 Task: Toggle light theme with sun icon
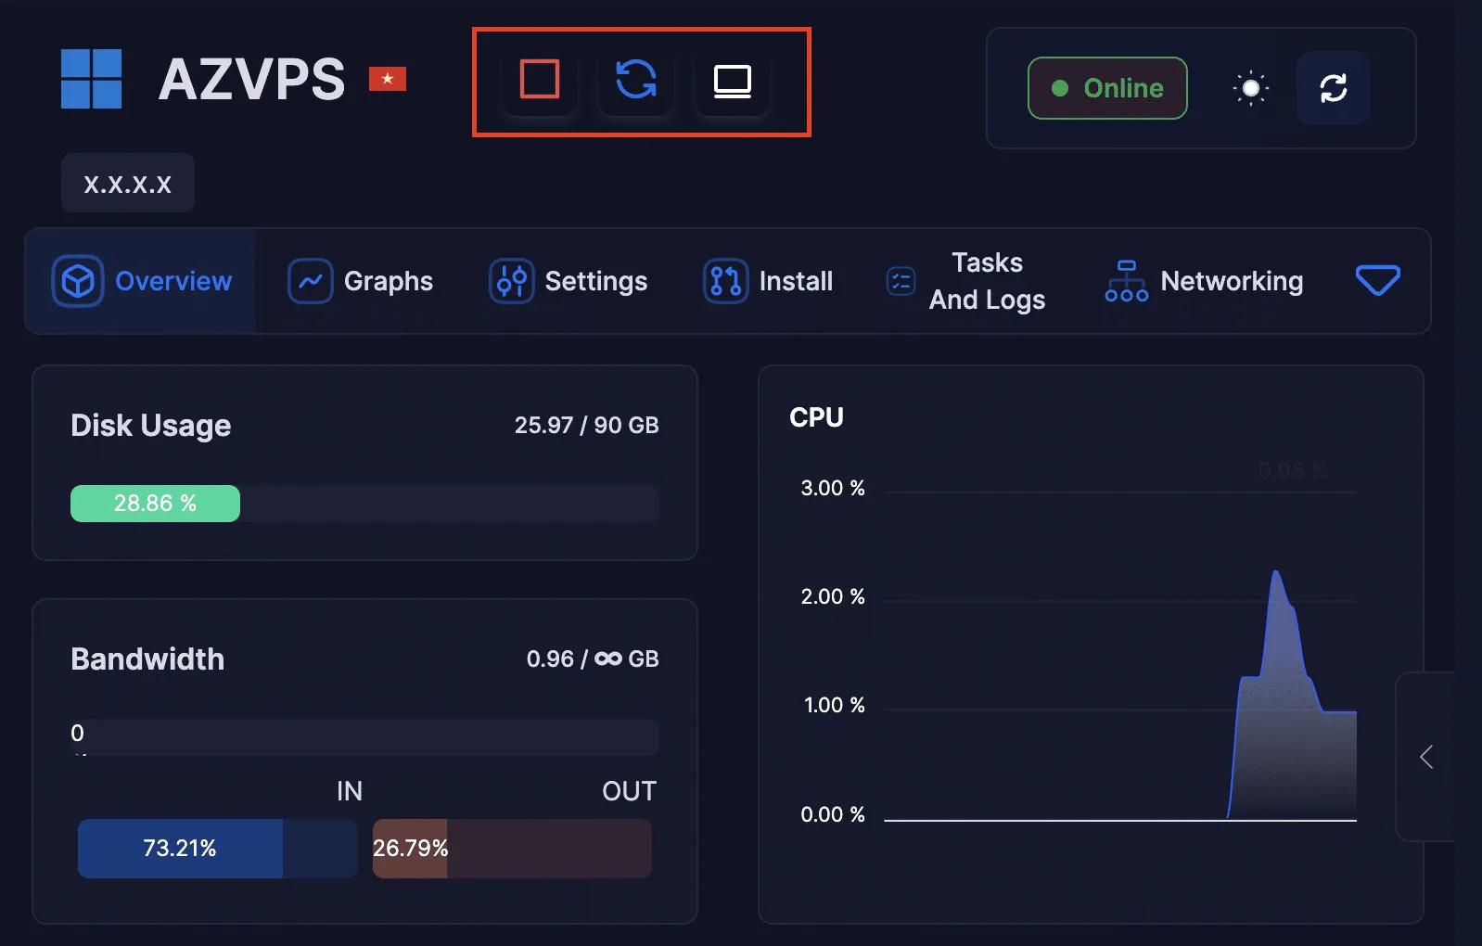coord(1250,88)
